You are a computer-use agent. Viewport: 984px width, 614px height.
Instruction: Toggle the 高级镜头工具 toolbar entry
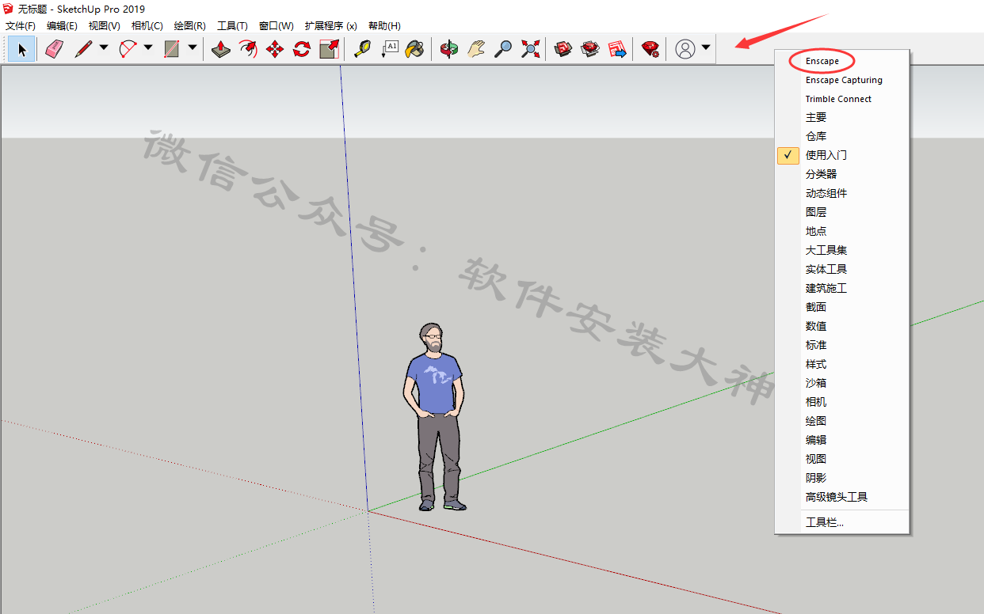point(842,497)
